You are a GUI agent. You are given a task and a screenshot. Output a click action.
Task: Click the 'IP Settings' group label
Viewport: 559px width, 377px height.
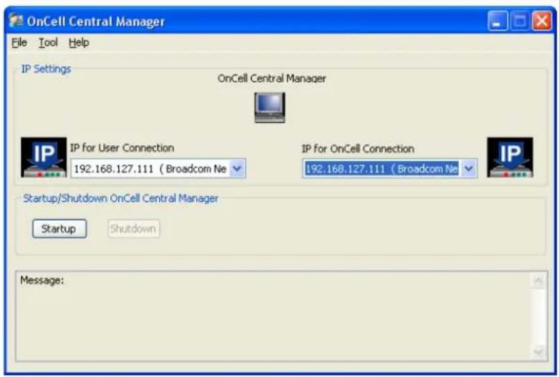(47, 69)
